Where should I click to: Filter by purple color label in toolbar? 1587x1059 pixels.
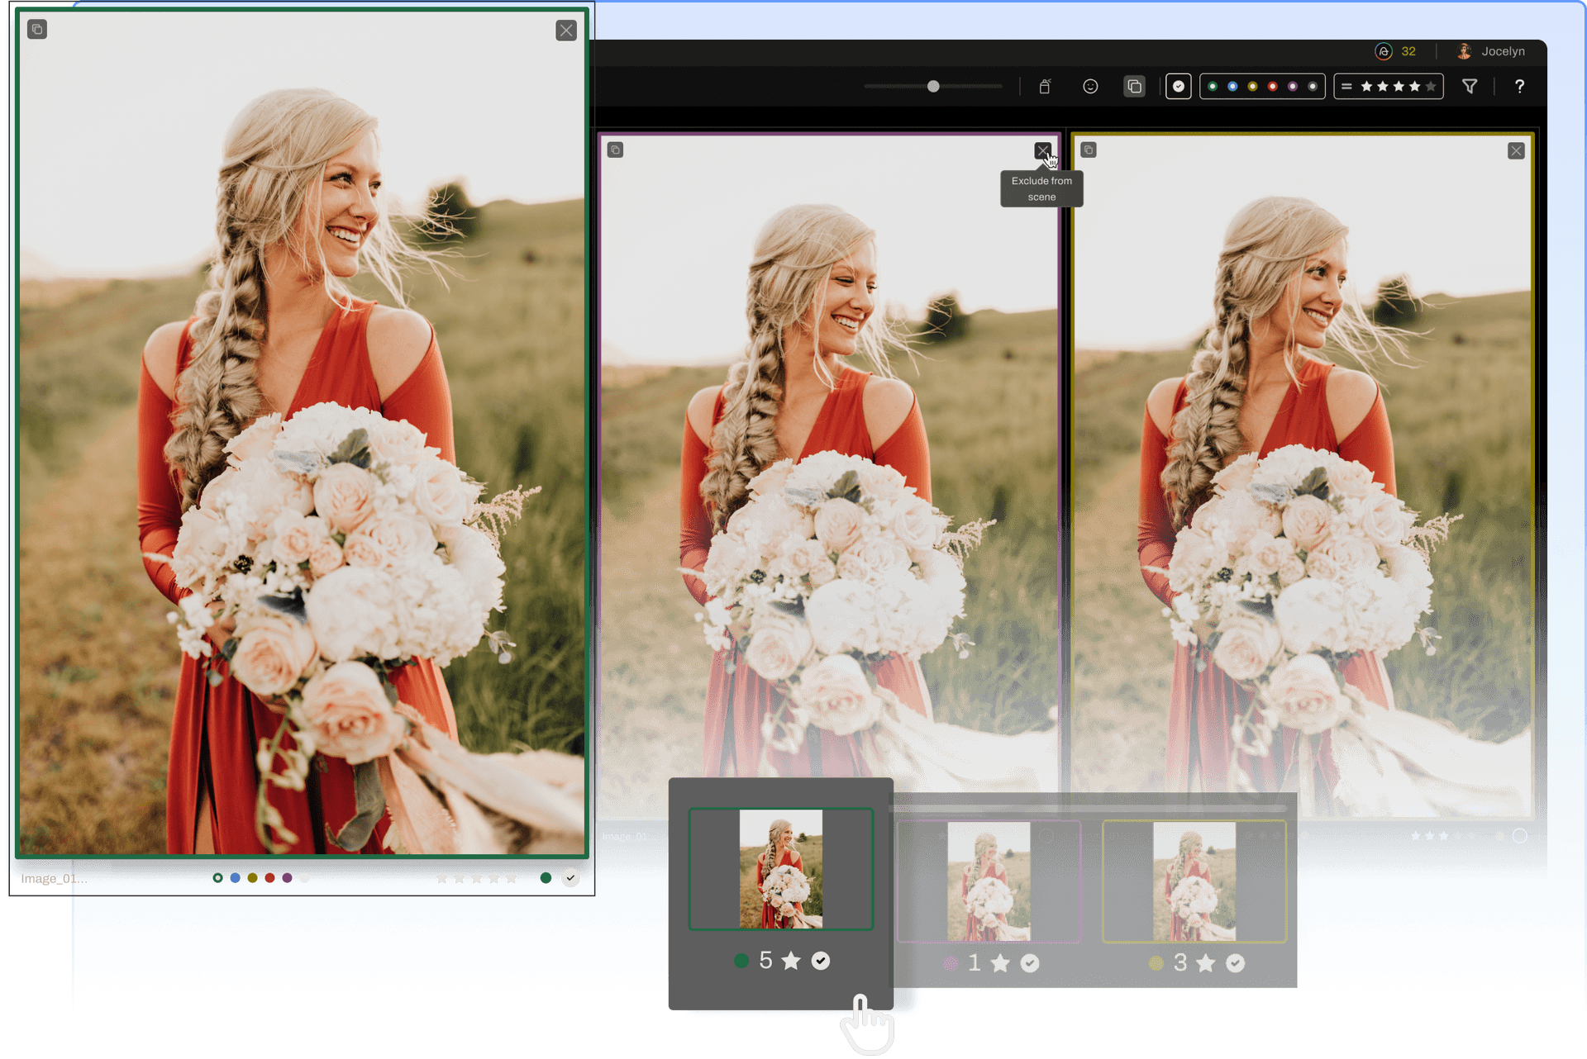click(1293, 87)
